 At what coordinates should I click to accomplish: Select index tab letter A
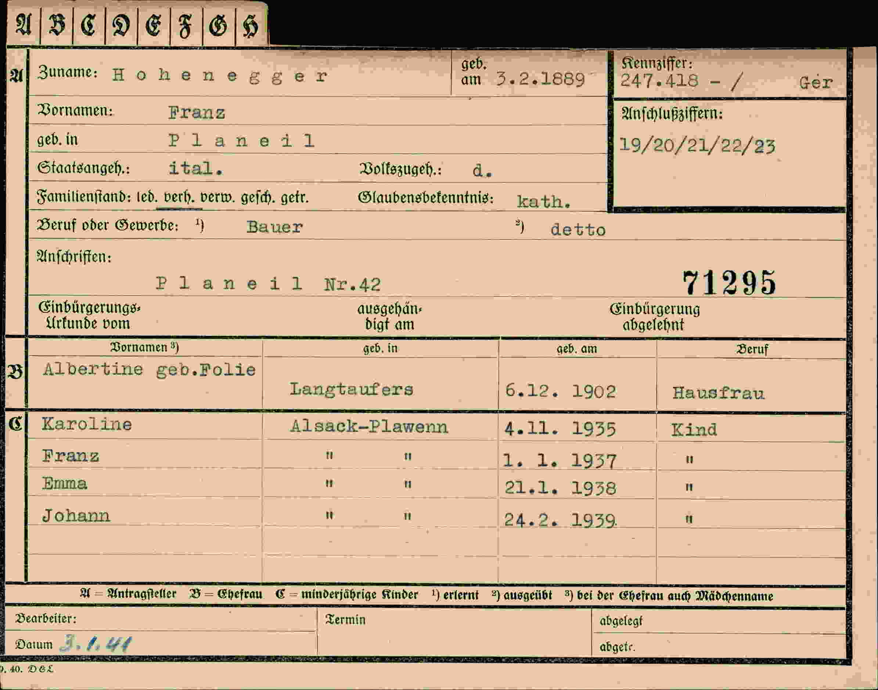[24, 25]
